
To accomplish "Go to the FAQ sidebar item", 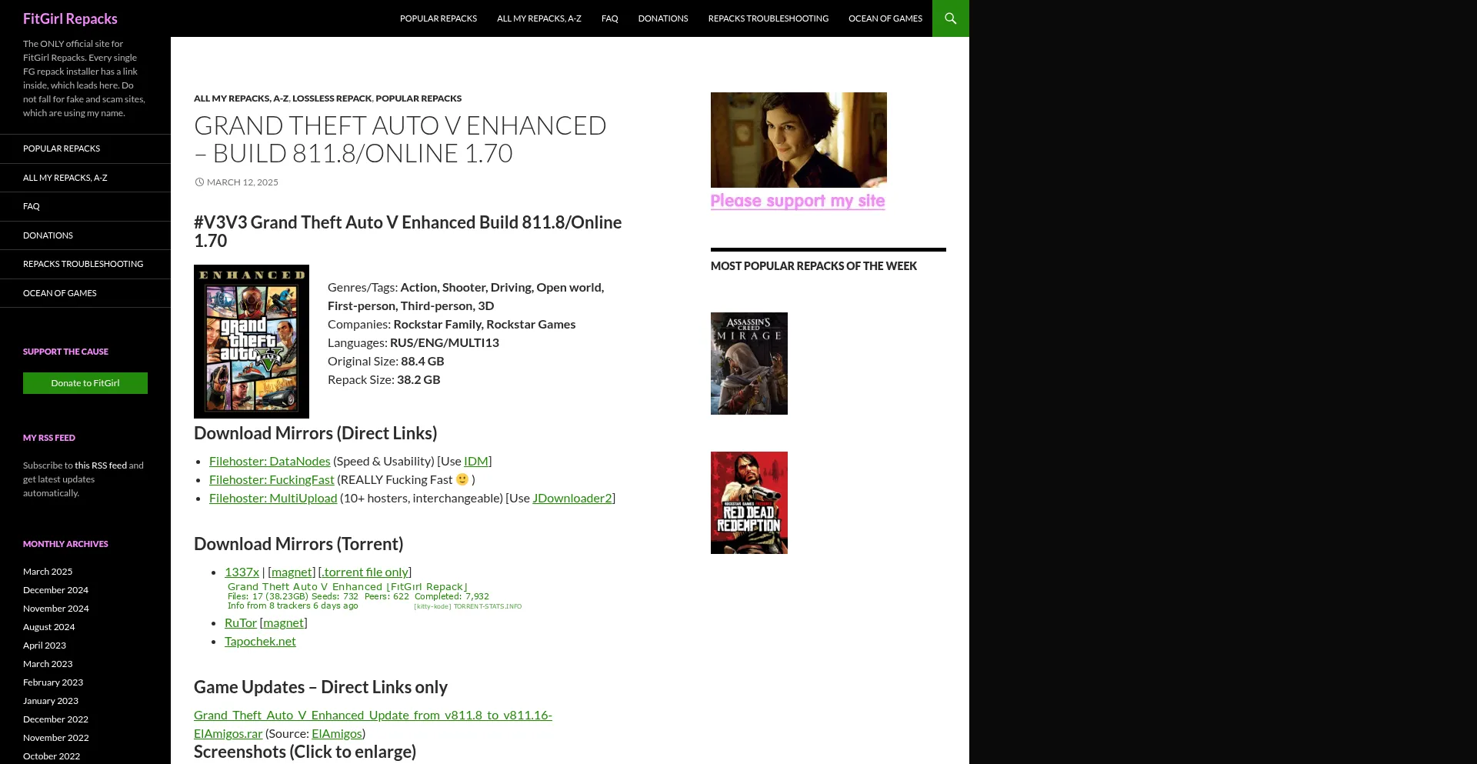I will coord(32,206).
